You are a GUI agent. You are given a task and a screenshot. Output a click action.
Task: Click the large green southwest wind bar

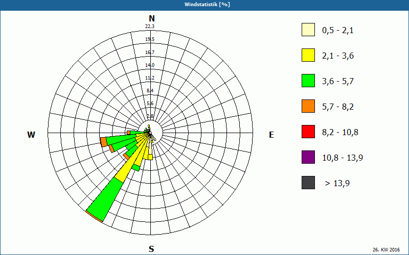[x=105, y=199]
